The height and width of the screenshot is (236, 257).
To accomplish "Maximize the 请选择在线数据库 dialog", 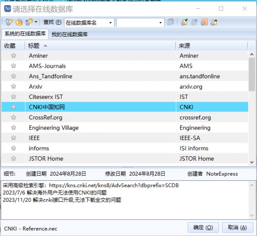I will pos(221,9).
